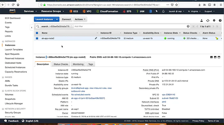Open the No scheduled events link
Viewport: 224px width, 125px height.
[x=81, y=95]
